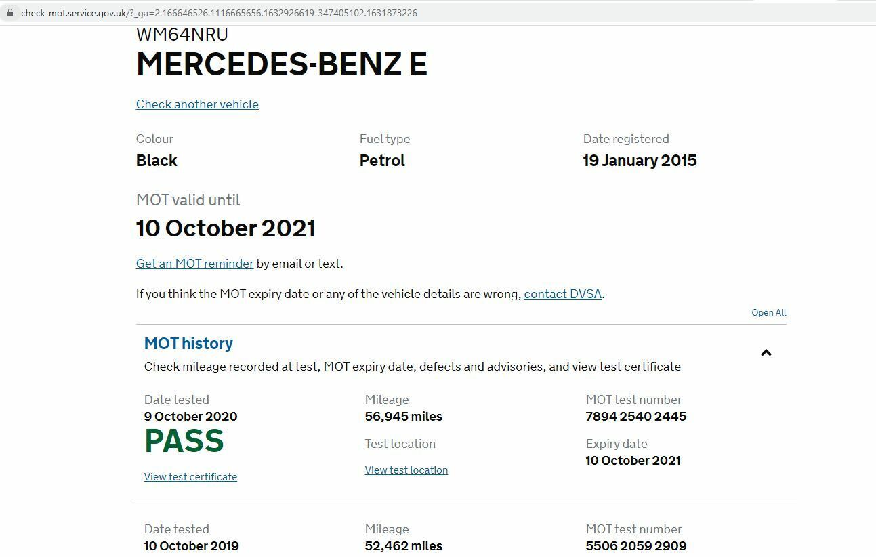Collapse MOT history with the chevron arrow
Viewport: 876px width, 557px height.
[x=766, y=353]
